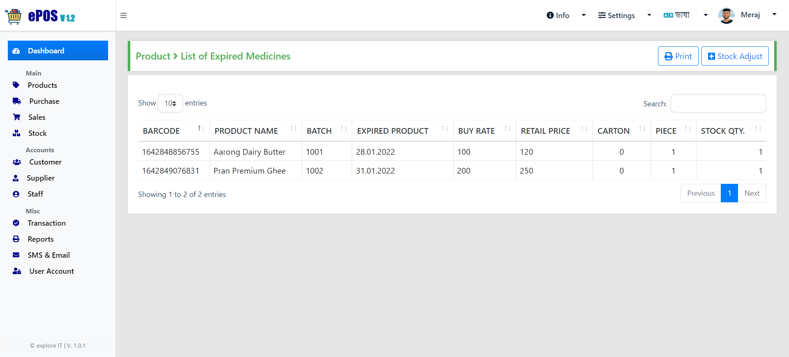The width and height of the screenshot is (789, 357).
Task: Open the Meraj user profile menu
Action: tap(747, 15)
